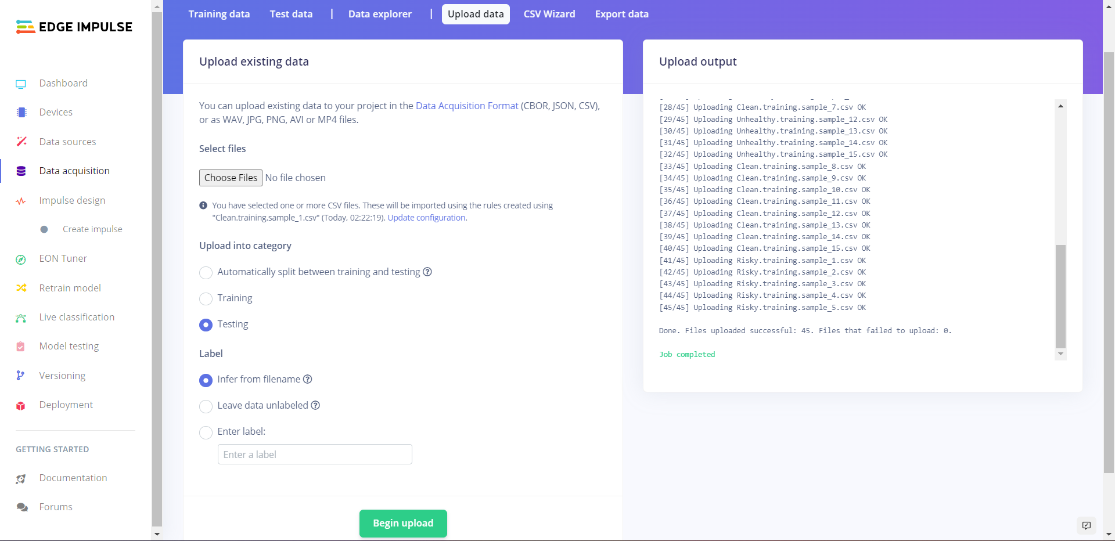Click the upload output scroll down arrow
The image size is (1115, 541).
click(x=1060, y=354)
